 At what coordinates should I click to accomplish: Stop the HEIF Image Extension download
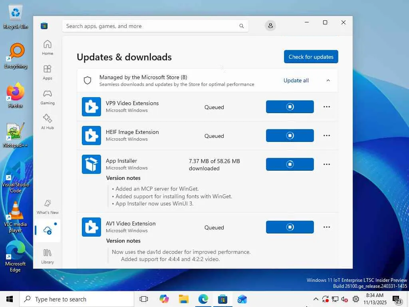point(290,136)
